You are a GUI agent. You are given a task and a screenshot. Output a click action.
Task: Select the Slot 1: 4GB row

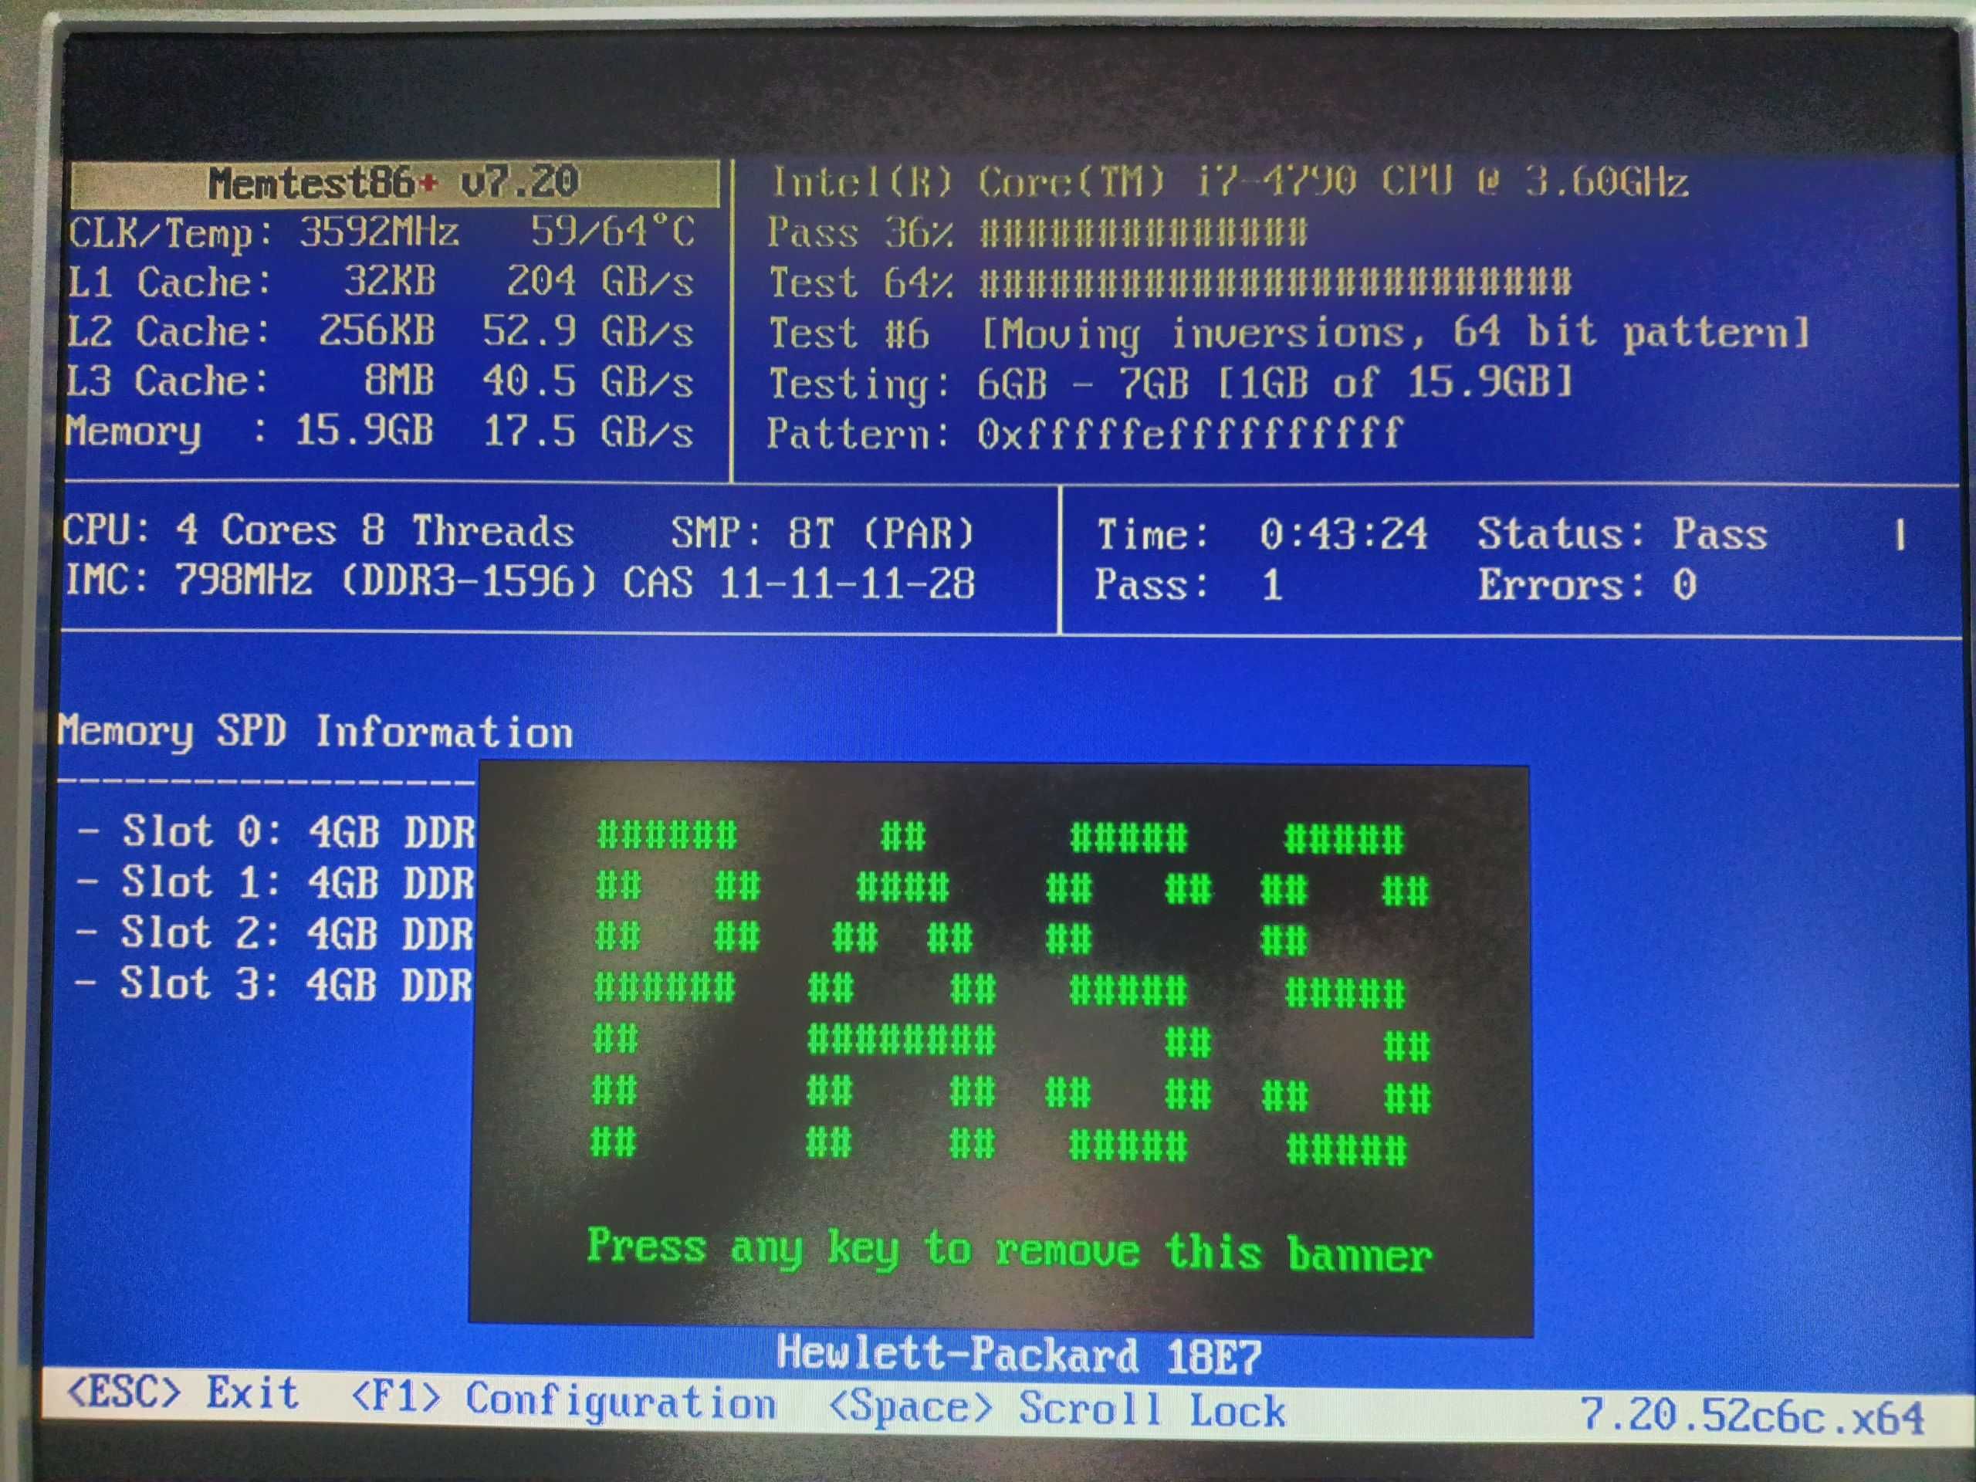tap(275, 882)
